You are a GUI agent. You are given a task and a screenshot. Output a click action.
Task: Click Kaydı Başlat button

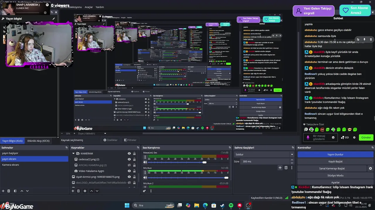coord(335,162)
